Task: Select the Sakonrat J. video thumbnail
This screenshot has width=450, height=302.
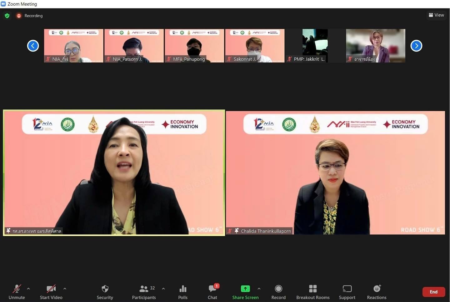Action: [255, 46]
